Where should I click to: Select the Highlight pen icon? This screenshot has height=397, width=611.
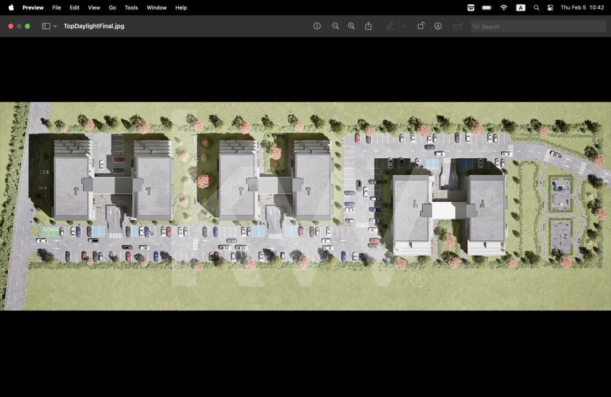(x=390, y=26)
